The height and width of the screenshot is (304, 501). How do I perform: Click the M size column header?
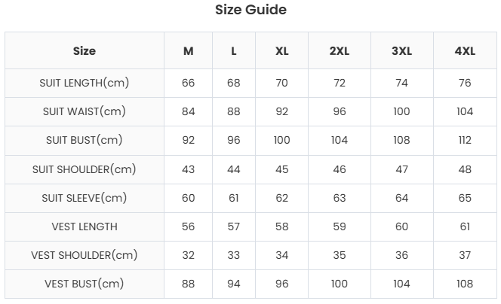(189, 51)
